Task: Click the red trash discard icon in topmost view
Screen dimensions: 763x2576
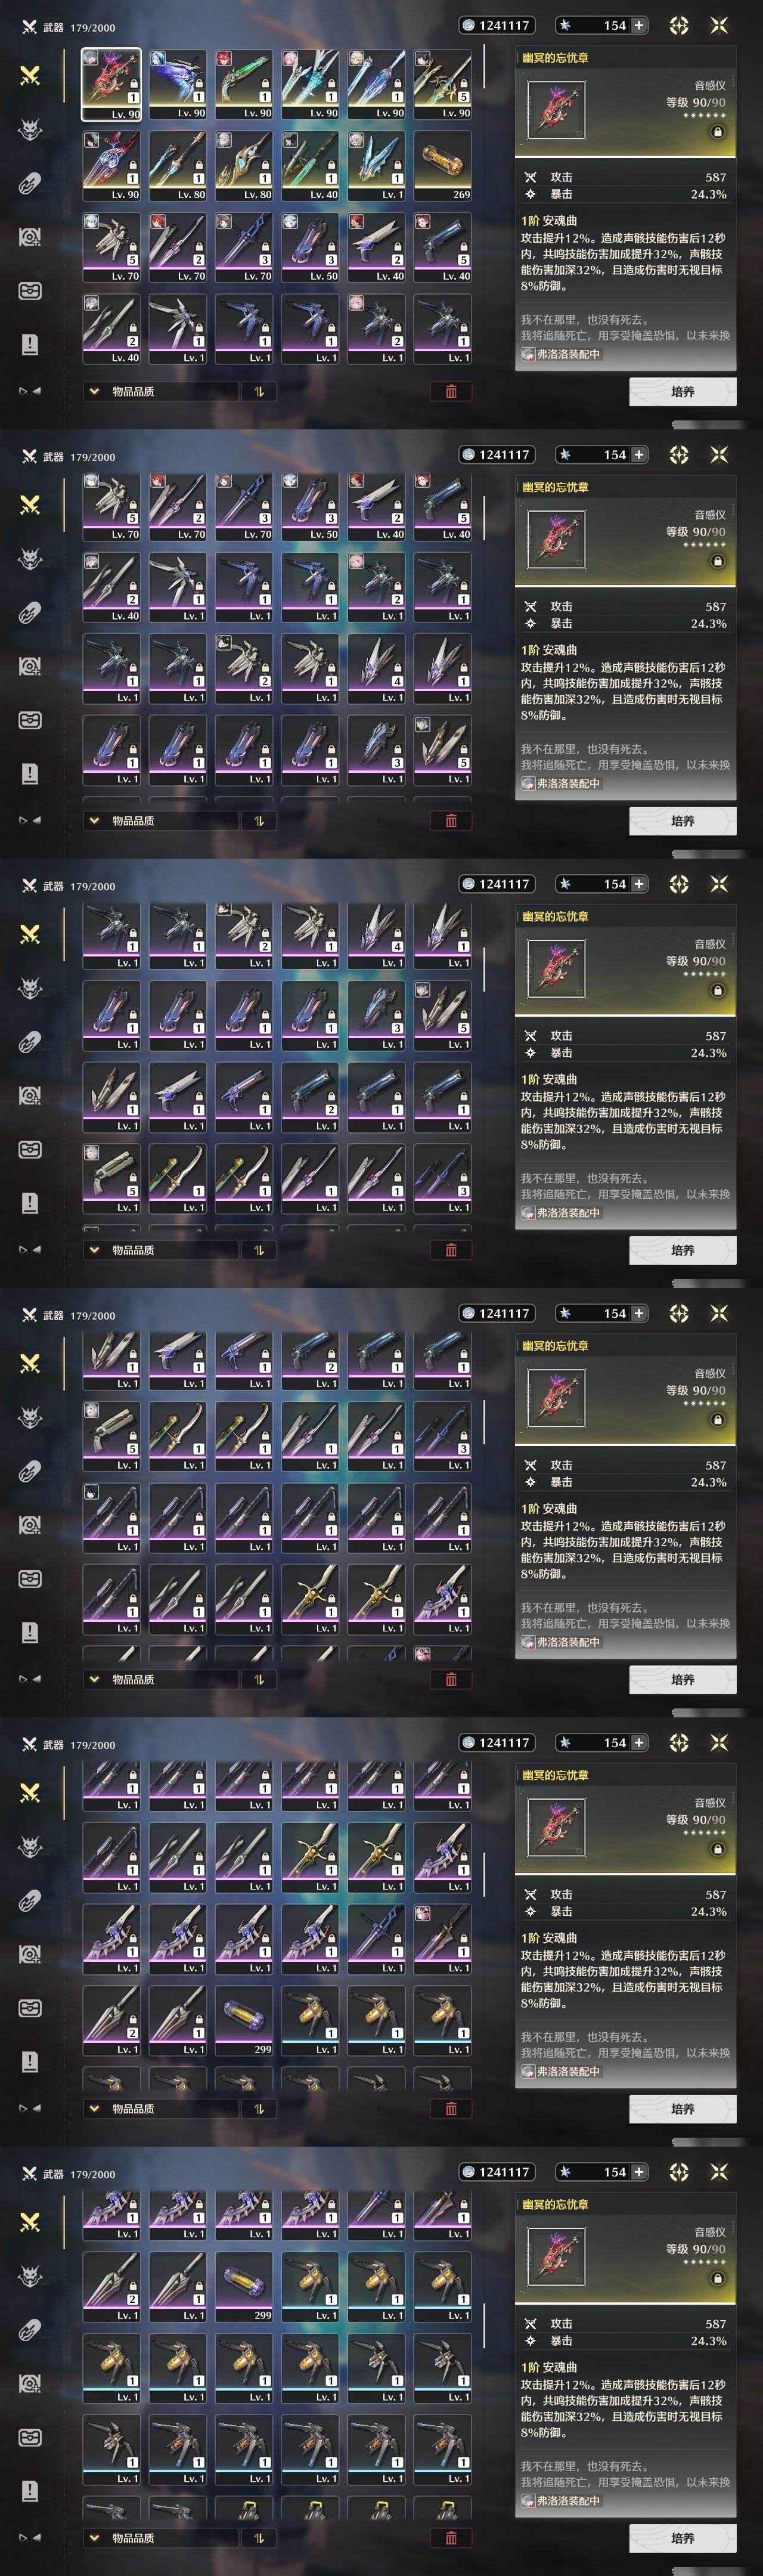Action: click(x=451, y=391)
